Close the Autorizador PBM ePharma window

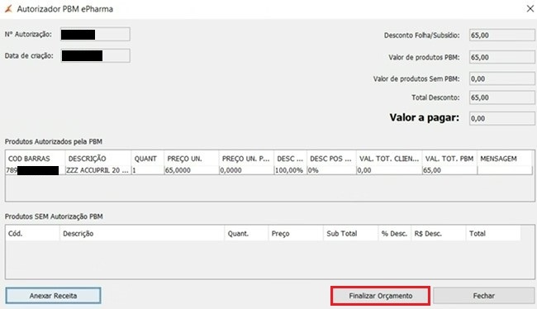click(x=530, y=8)
